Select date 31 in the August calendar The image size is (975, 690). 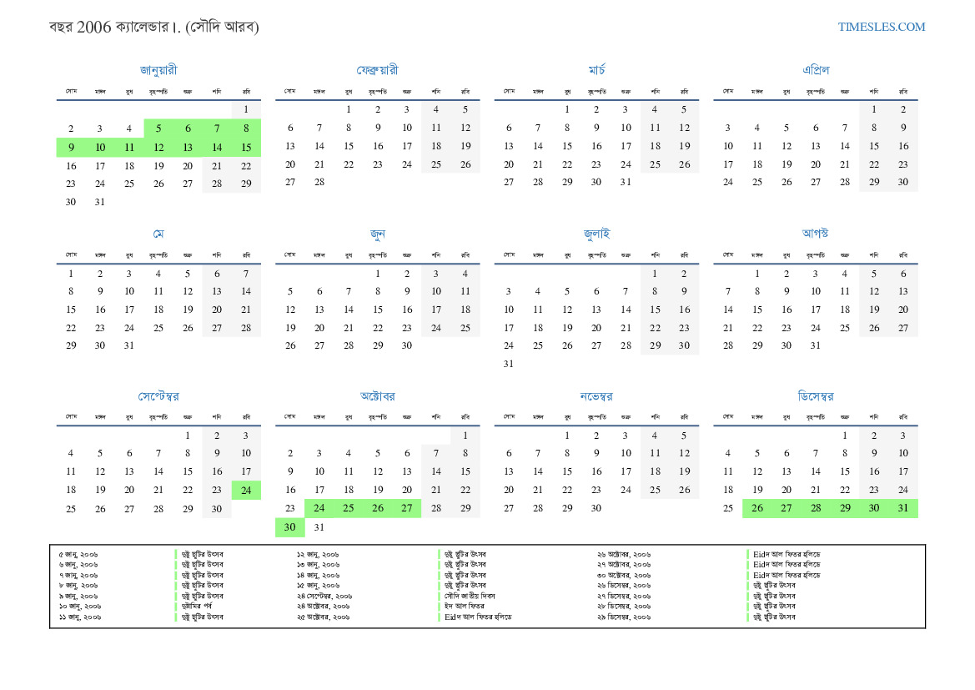click(816, 345)
